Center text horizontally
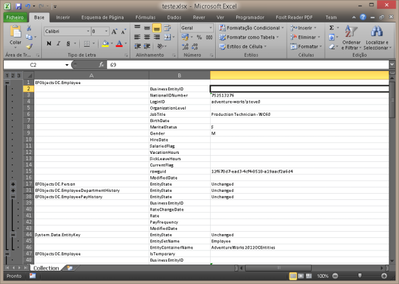The image size is (399, 284). point(147,37)
